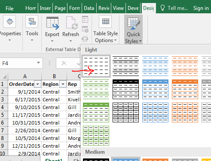This screenshot has height=161, width=211.
Task: Choose the blue header bordered Light style
Action: tap(155, 89)
